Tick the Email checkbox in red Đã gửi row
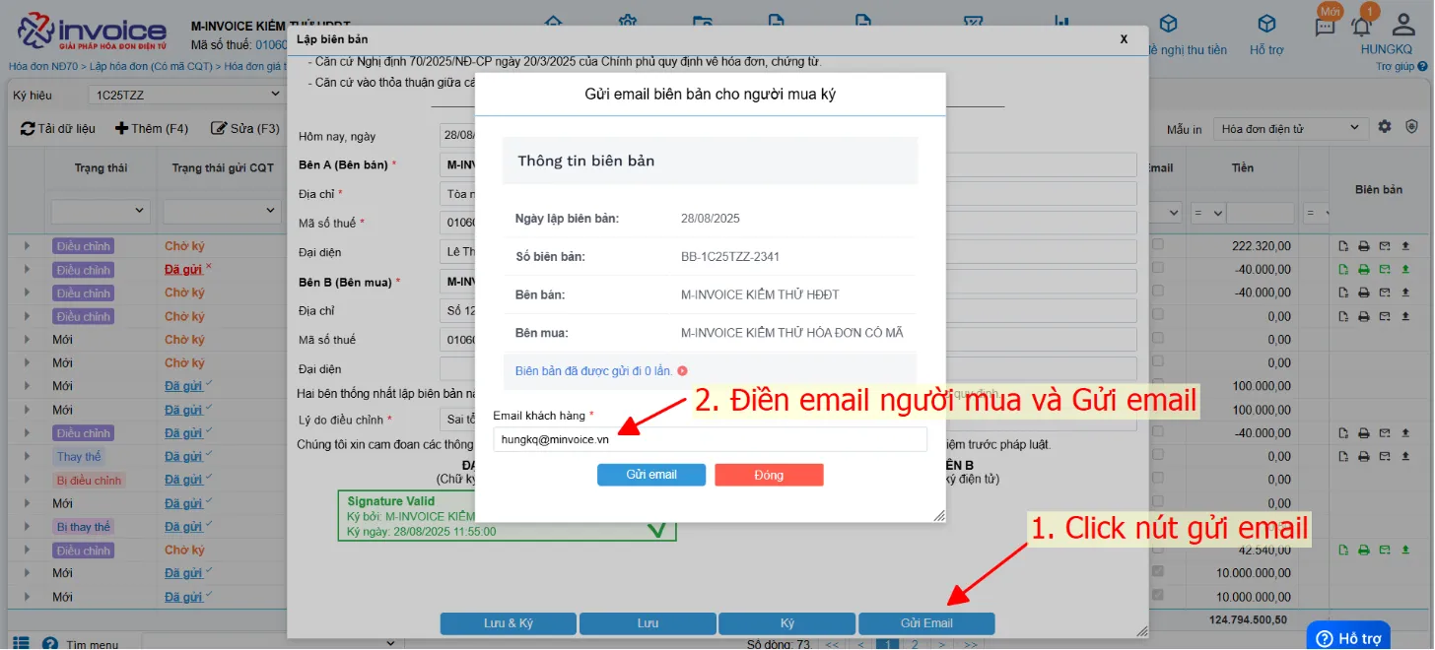Screen dimensions: 1435x650 tap(1158, 268)
